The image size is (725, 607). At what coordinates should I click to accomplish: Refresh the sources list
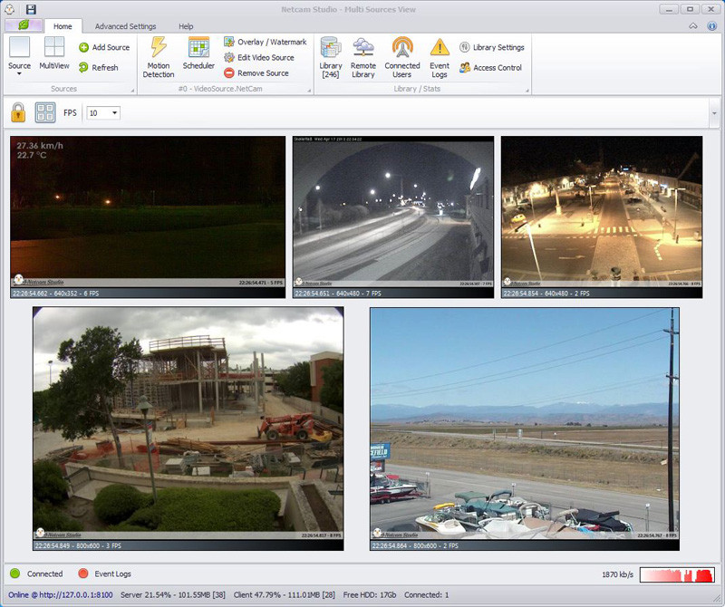98,68
